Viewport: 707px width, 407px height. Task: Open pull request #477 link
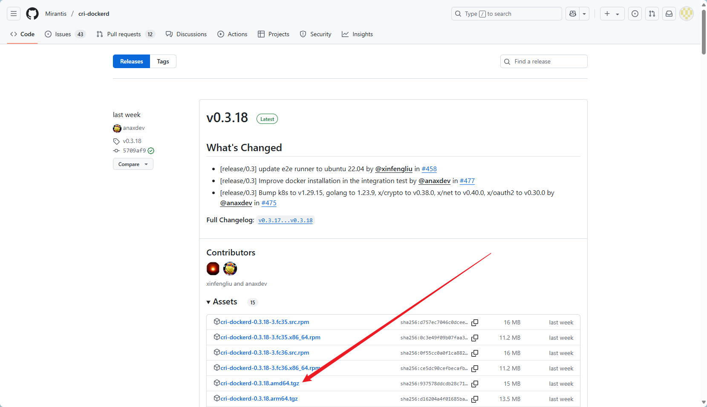[x=467, y=181]
